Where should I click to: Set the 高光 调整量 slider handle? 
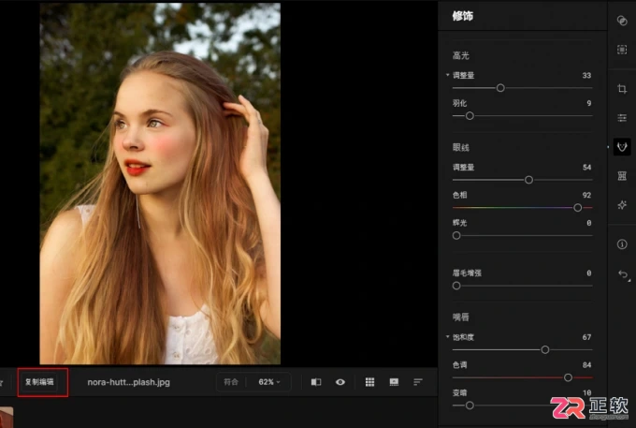point(500,88)
